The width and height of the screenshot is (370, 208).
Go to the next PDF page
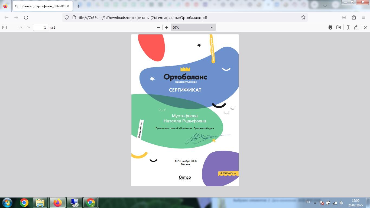click(29, 27)
